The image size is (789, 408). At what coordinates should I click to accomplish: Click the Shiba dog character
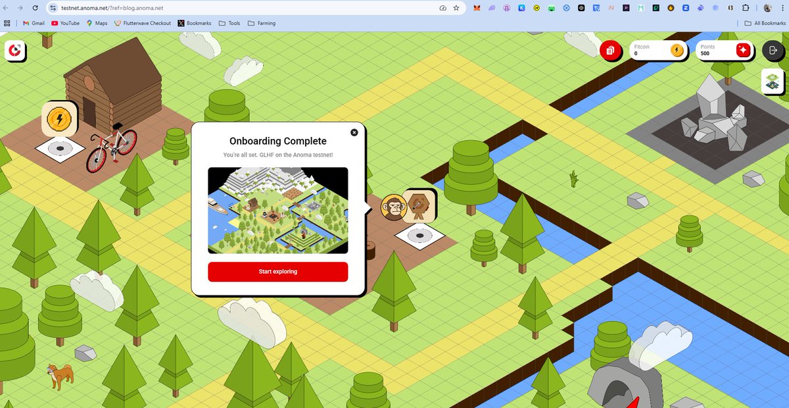click(60, 376)
